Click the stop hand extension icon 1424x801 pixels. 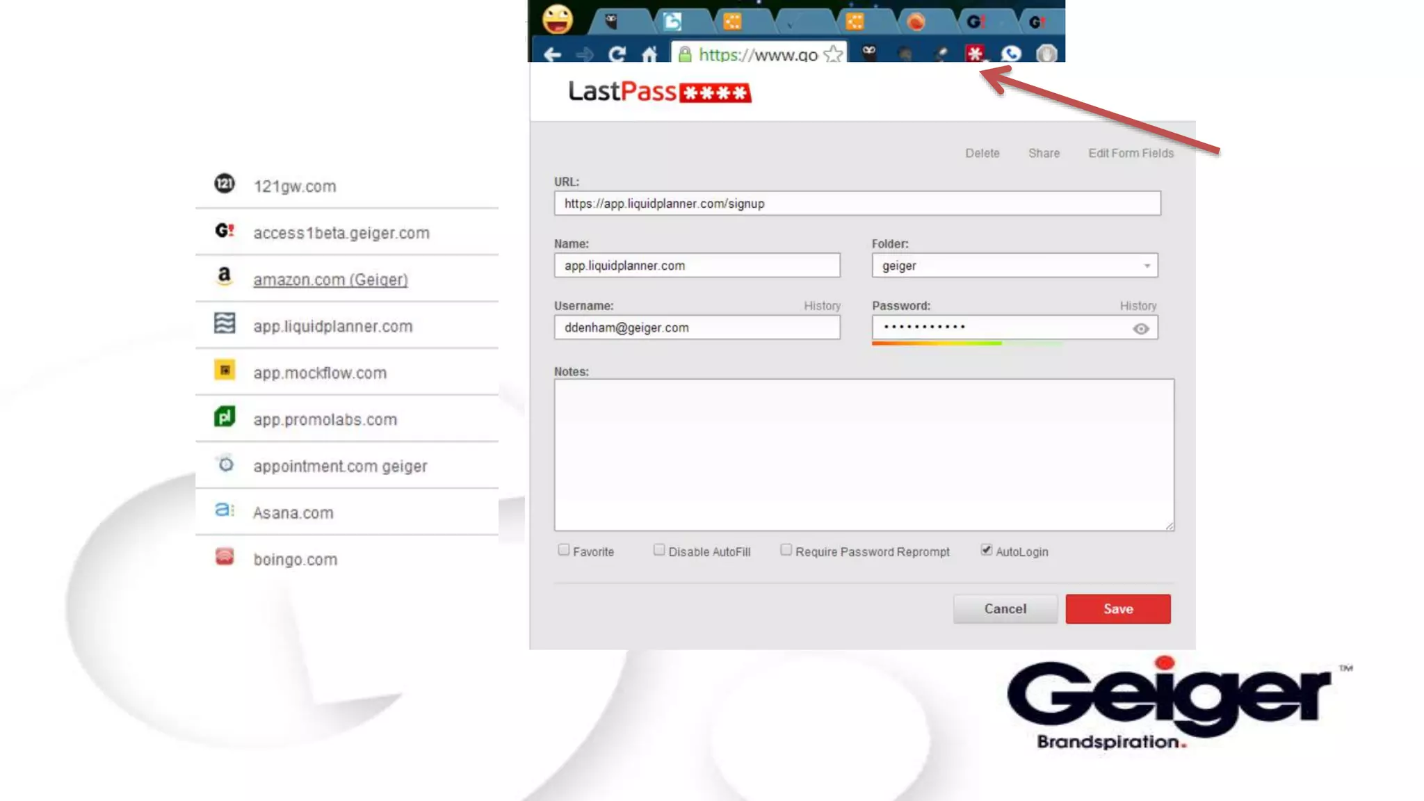1046,54
